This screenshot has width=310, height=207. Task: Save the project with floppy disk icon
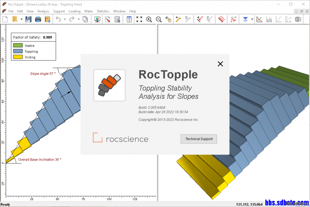28,19
